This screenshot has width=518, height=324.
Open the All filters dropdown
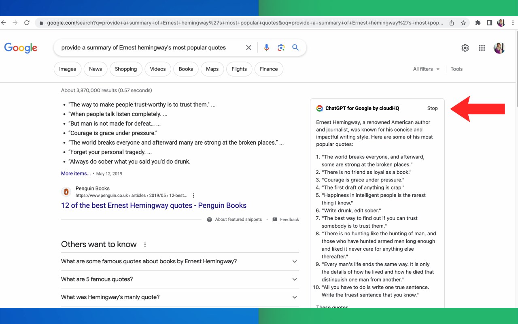click(x=426, y=69)
